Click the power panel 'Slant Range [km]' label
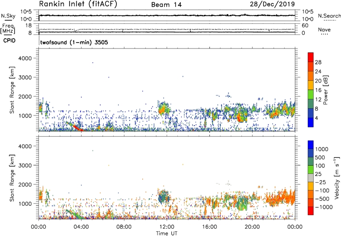This screenshot has height=236, width=341. pos(12,90)
